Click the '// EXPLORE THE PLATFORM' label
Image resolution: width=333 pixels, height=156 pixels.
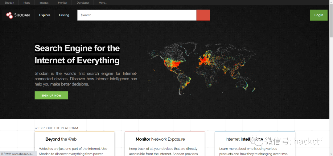point(56,128)
